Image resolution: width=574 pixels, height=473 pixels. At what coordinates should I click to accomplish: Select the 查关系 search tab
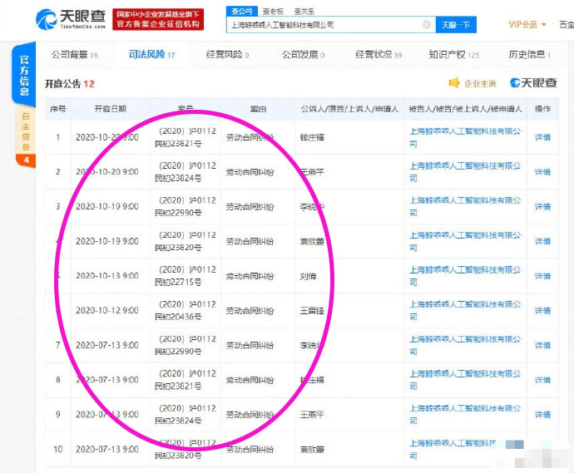tap(304, 12)
